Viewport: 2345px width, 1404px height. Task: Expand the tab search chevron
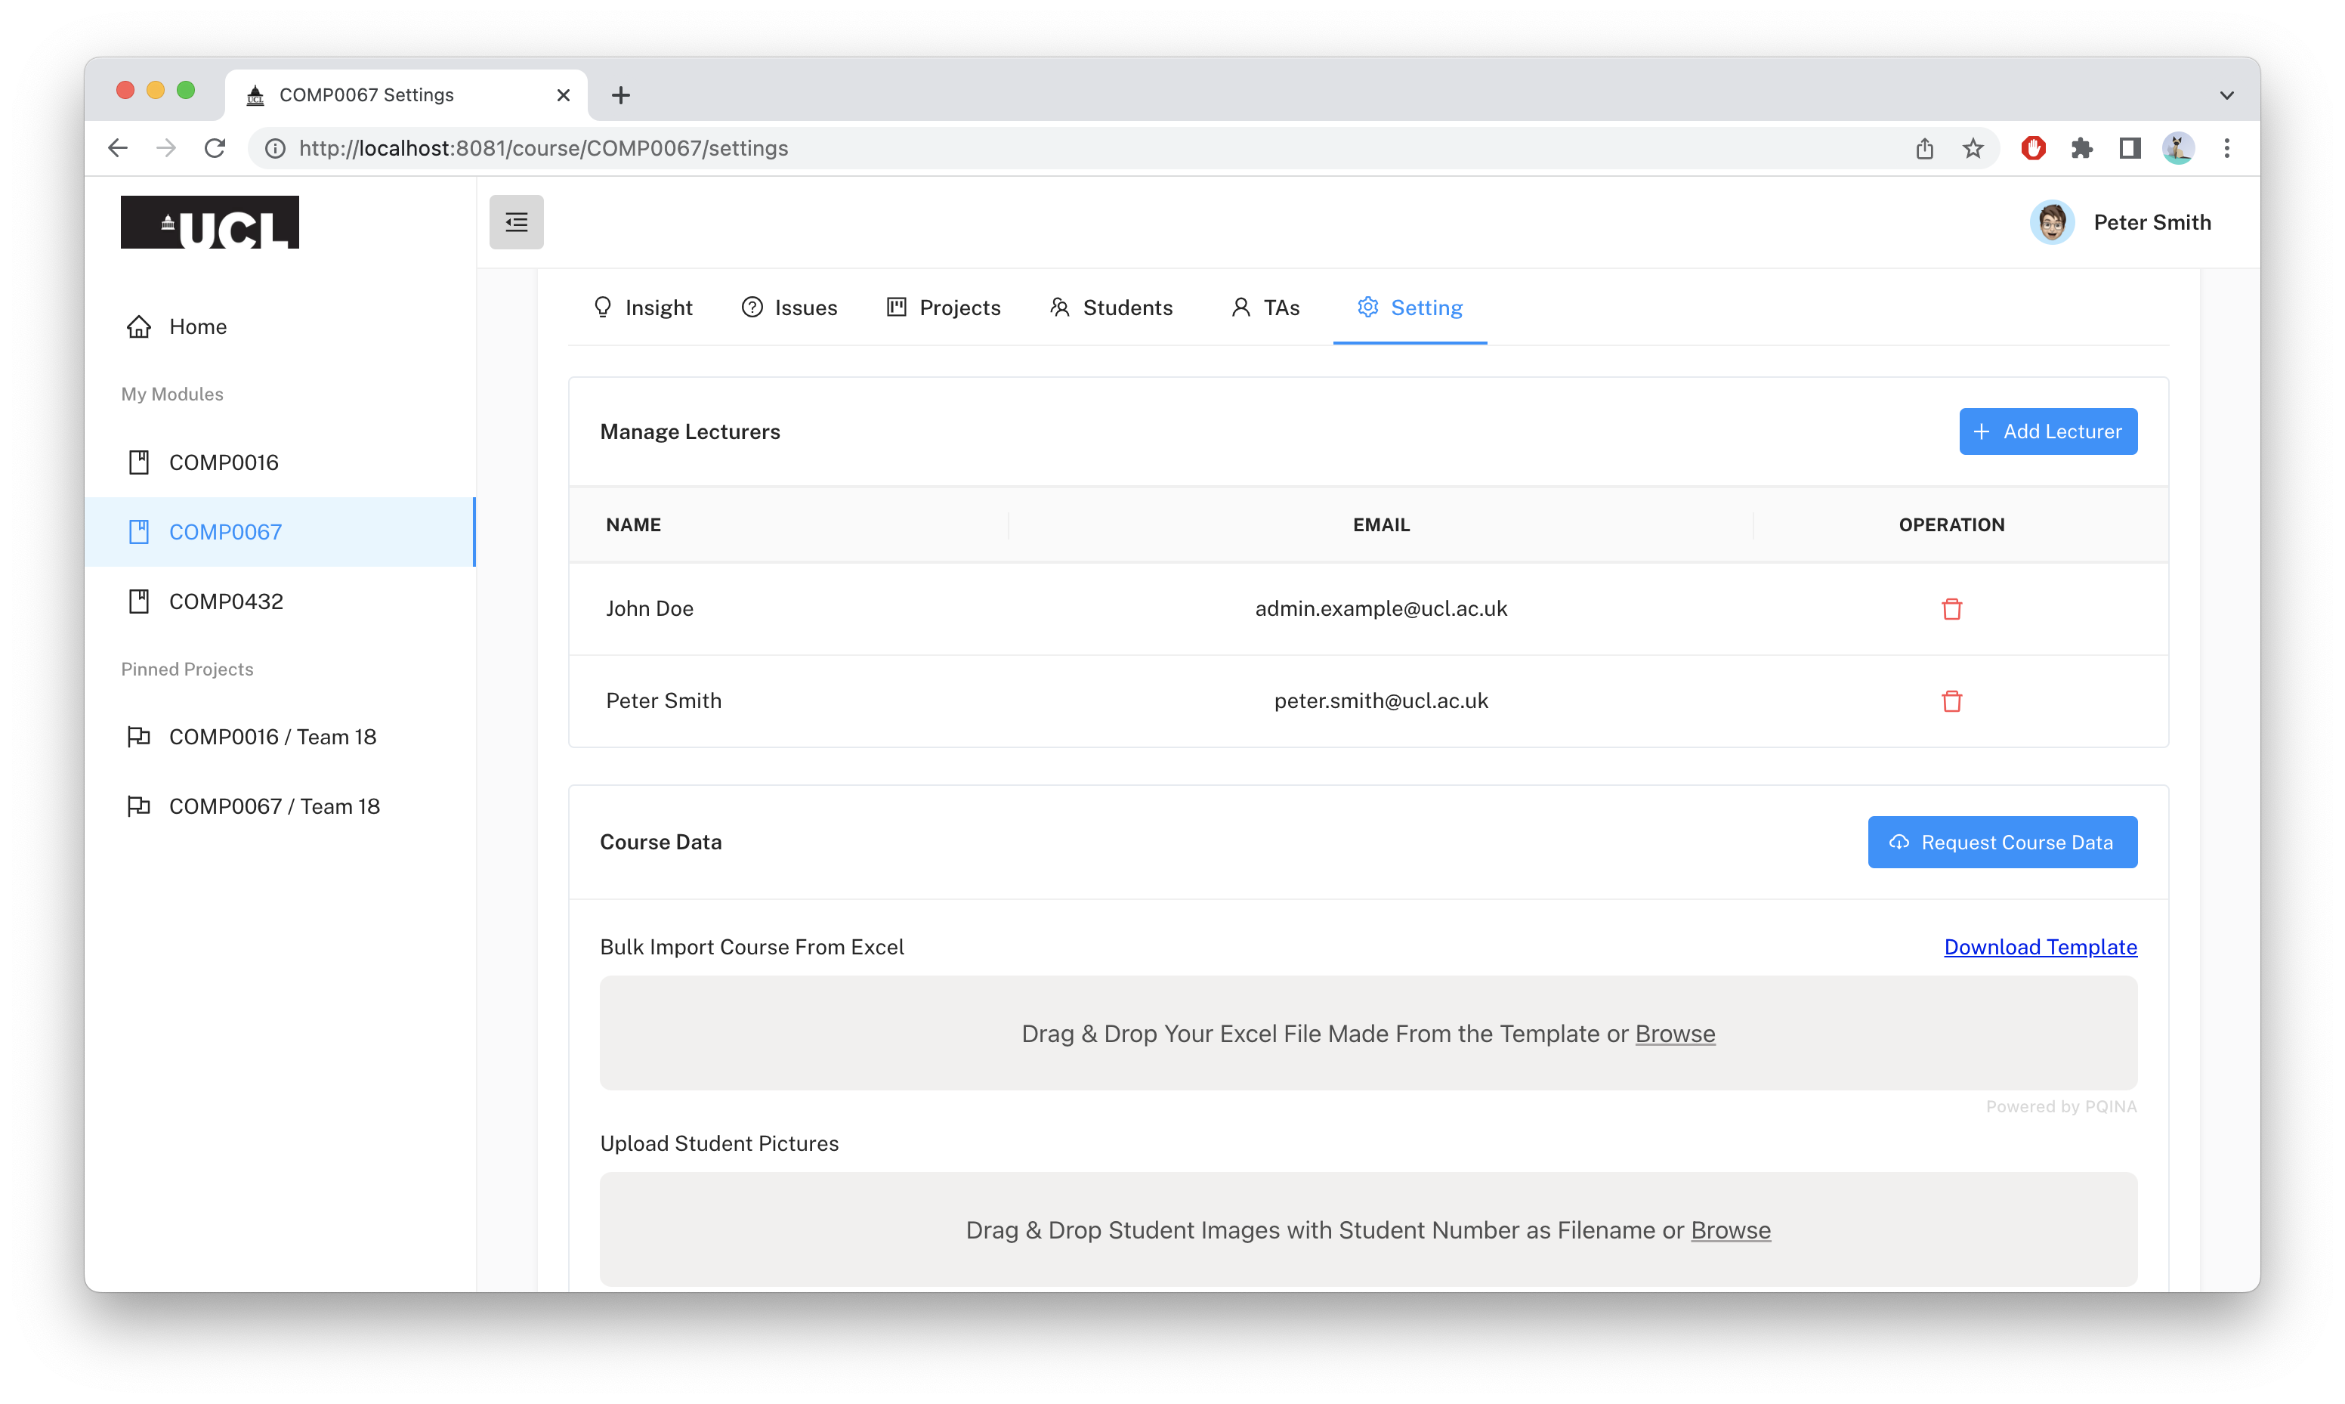point(2227,94)
